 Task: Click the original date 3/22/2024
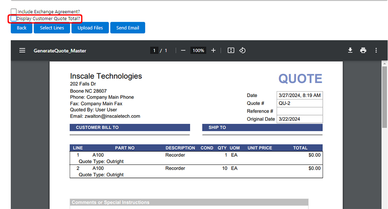(289, 119)
